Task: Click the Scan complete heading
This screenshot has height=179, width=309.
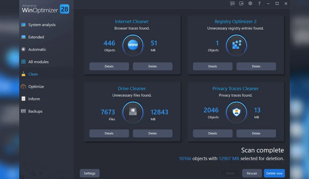Action: [262, 150]
